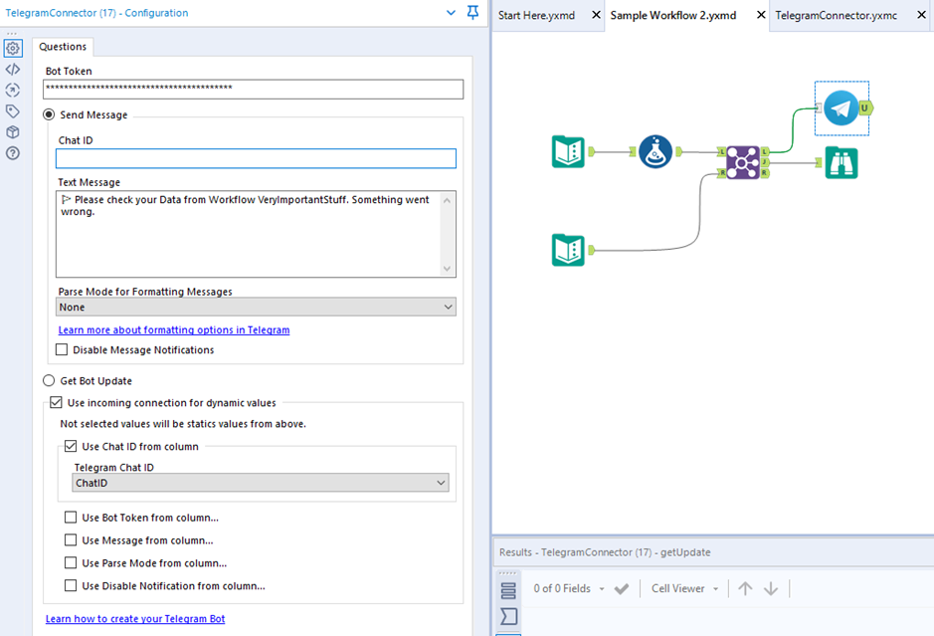Toggle Use Chat ID from column checkbox
The image size is (934, 636).
click(x=71, y=446)
